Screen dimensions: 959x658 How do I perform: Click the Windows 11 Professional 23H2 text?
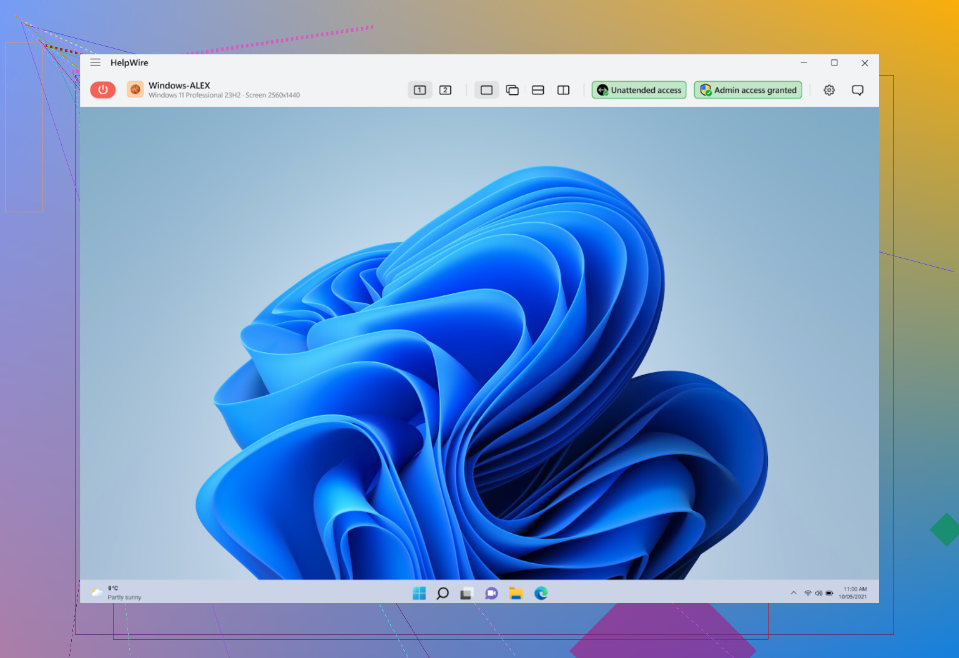point(195,96)
